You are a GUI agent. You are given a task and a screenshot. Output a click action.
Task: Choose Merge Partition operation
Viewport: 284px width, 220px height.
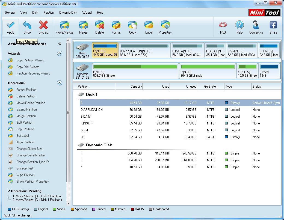point(26,116)
